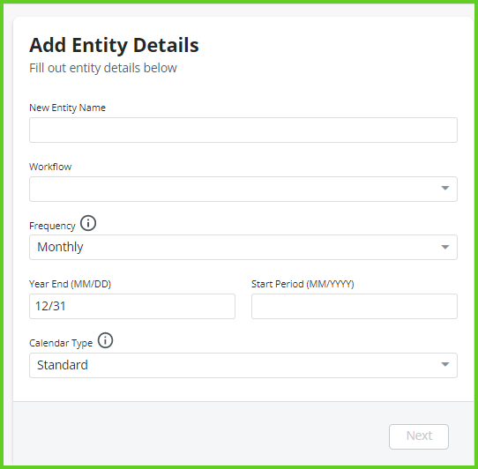Image resolution: width=478 pixels, height=469 pixels.
Task: Click the arrow on the Monthly frequency dropdown
Action: [445, 247]
